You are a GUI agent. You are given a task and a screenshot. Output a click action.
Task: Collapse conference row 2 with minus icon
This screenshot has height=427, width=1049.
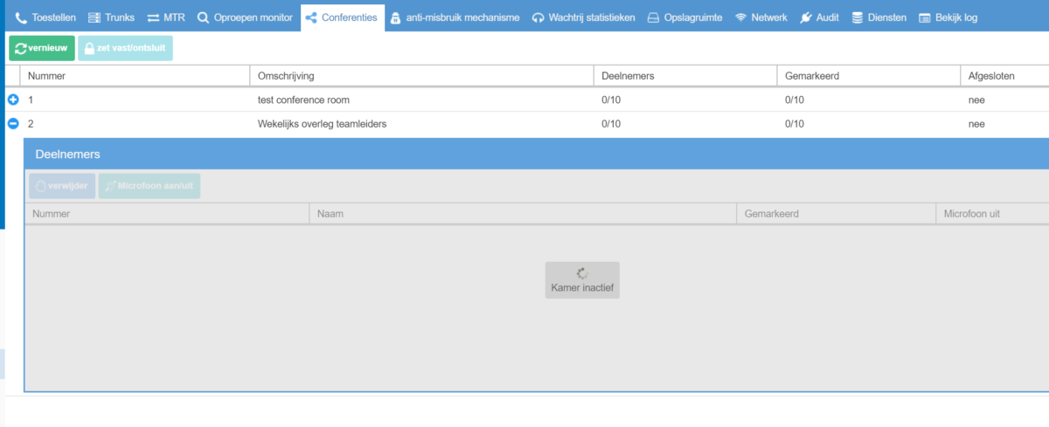click(x=13, y=124)
